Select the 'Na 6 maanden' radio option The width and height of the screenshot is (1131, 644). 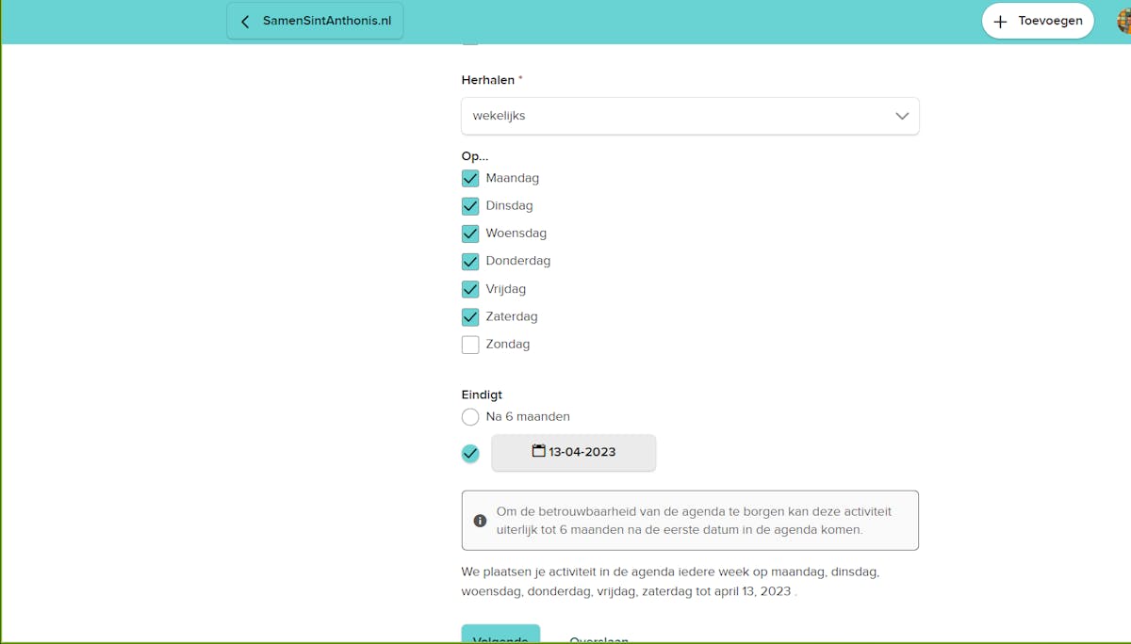(x=470, y=417)
